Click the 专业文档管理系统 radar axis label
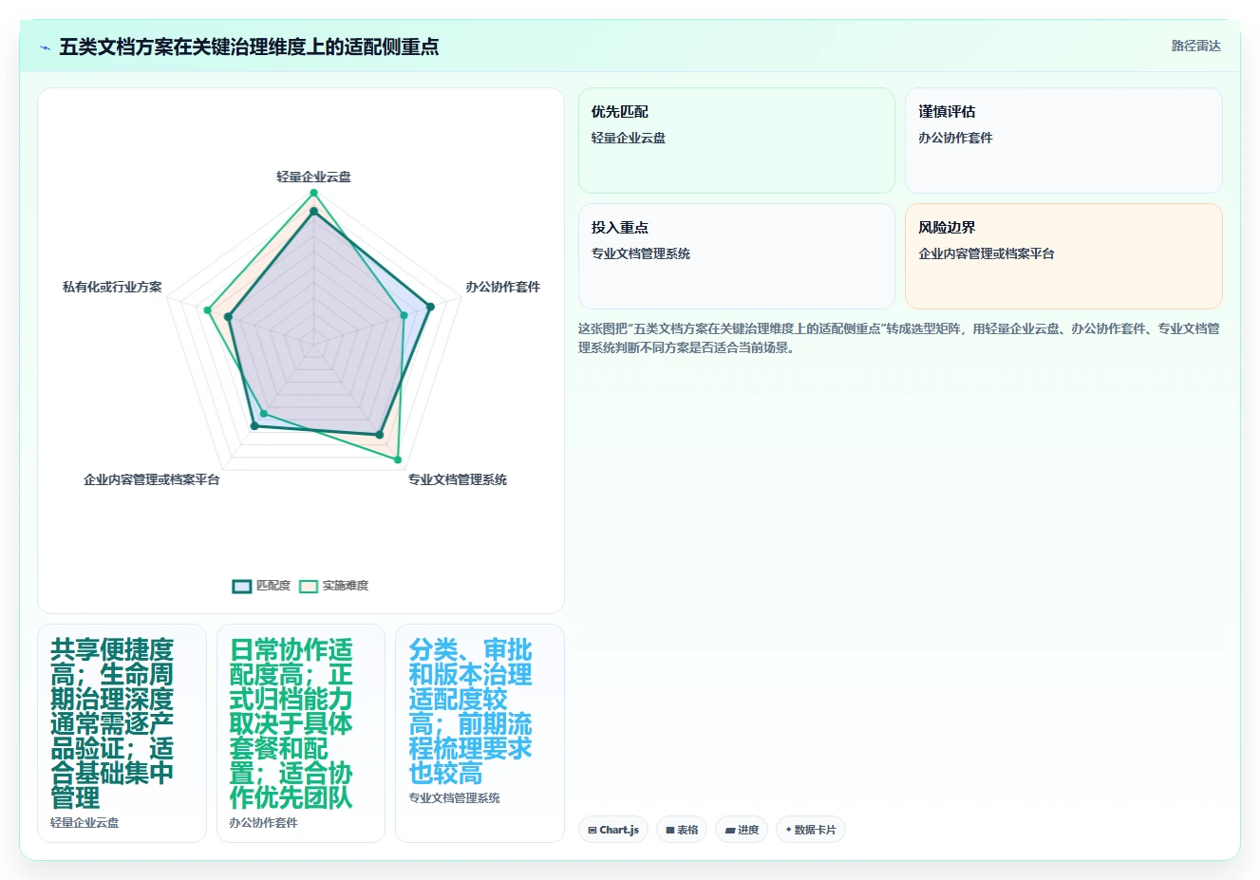The image size is (1260, 880). (x=457, y=479)
